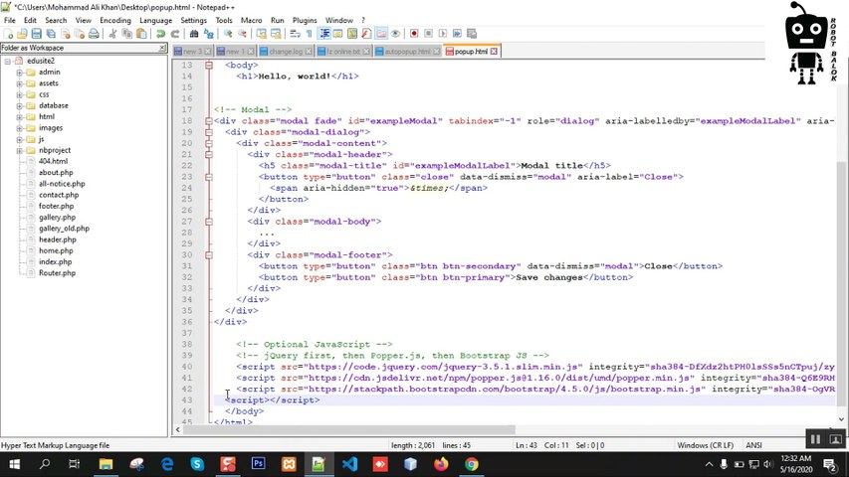Toggle show all characters pilcrow icon
Image resolution: width=849 pixels, height=477 pixels.
coord(309,33)
